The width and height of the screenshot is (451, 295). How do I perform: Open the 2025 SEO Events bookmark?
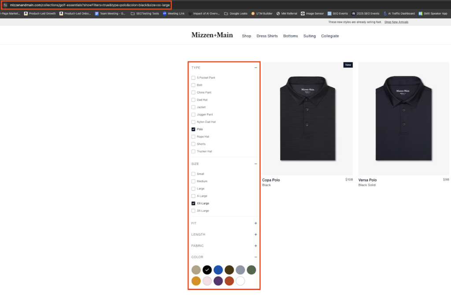tap(365, 14)
